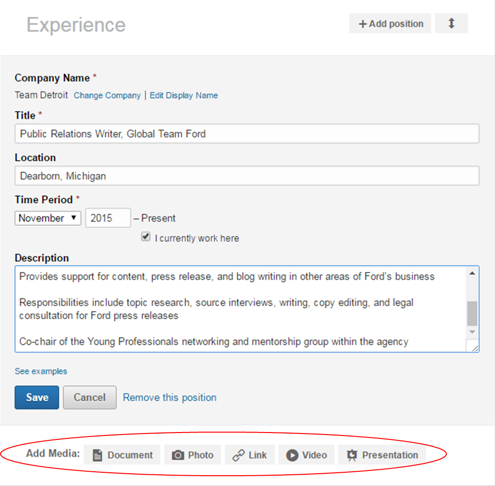Click the Present label in Time Period

point(158,218)
